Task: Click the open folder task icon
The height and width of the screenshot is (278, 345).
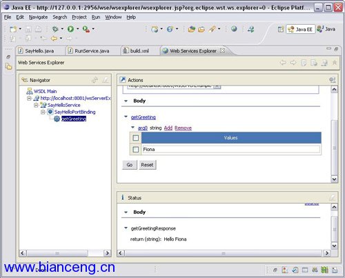Action: (x=201, y=29)
